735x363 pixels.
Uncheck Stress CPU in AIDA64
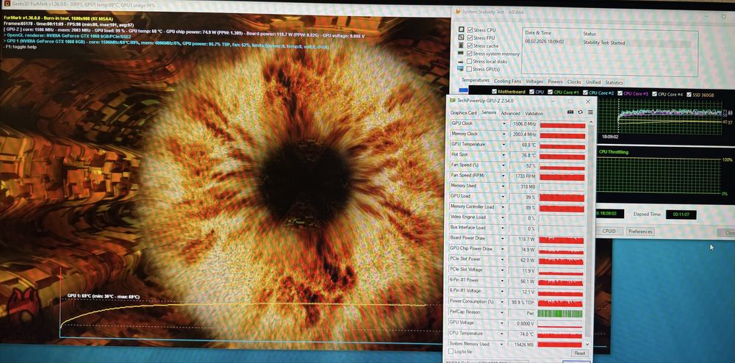tap(470, 30)
